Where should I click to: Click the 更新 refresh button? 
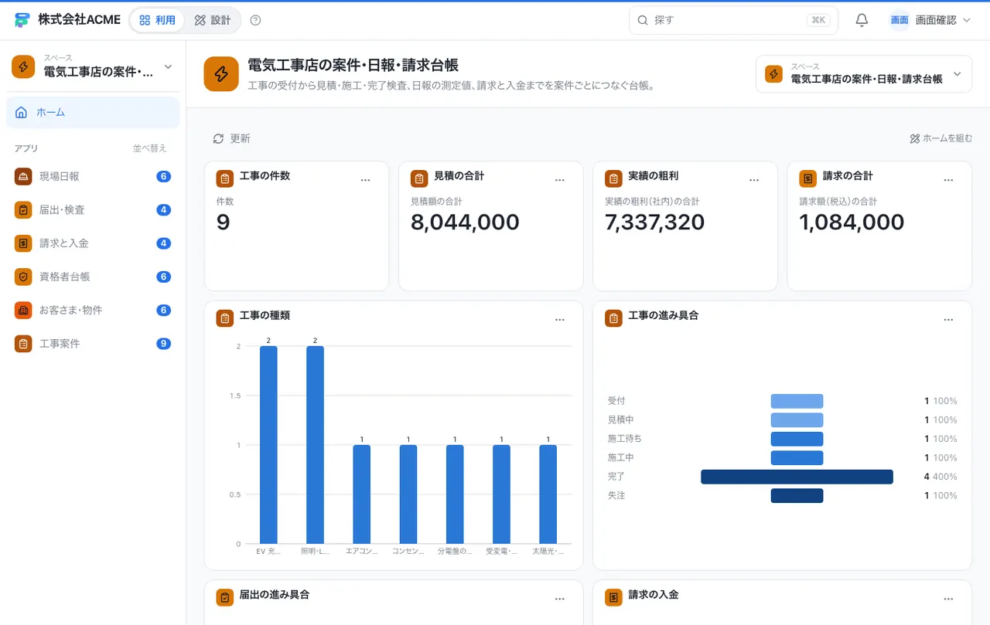pyautogui.click(x=232, y=138)
